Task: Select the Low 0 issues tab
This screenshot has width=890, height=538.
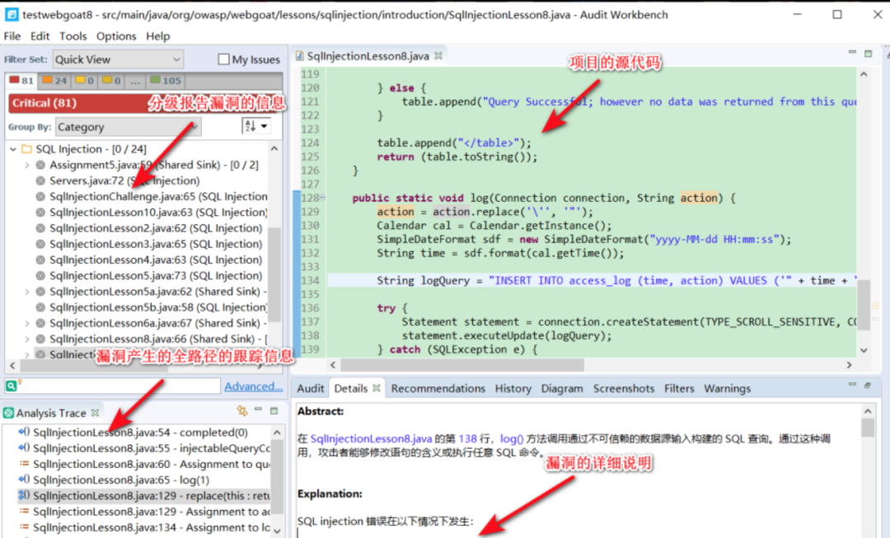Action: click(111, 81)
